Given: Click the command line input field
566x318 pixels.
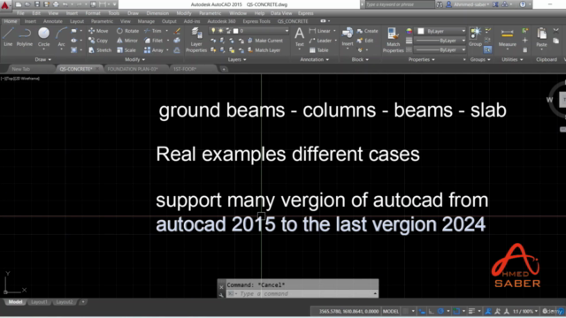Looking at the screenshot, I should click(x=302, y=294).
